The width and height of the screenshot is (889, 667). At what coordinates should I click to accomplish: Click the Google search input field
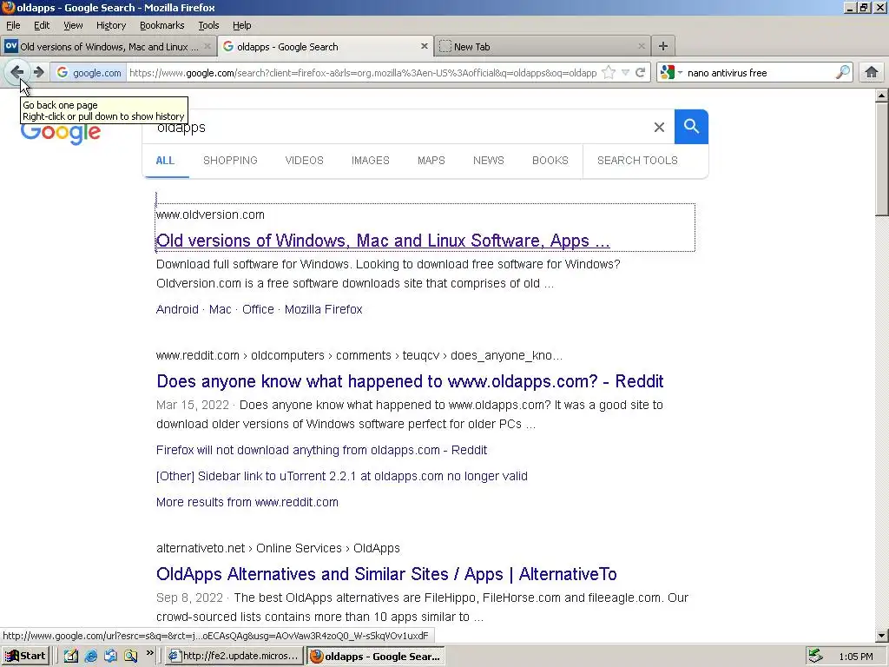pyautogui.click(x=397, y=127)
